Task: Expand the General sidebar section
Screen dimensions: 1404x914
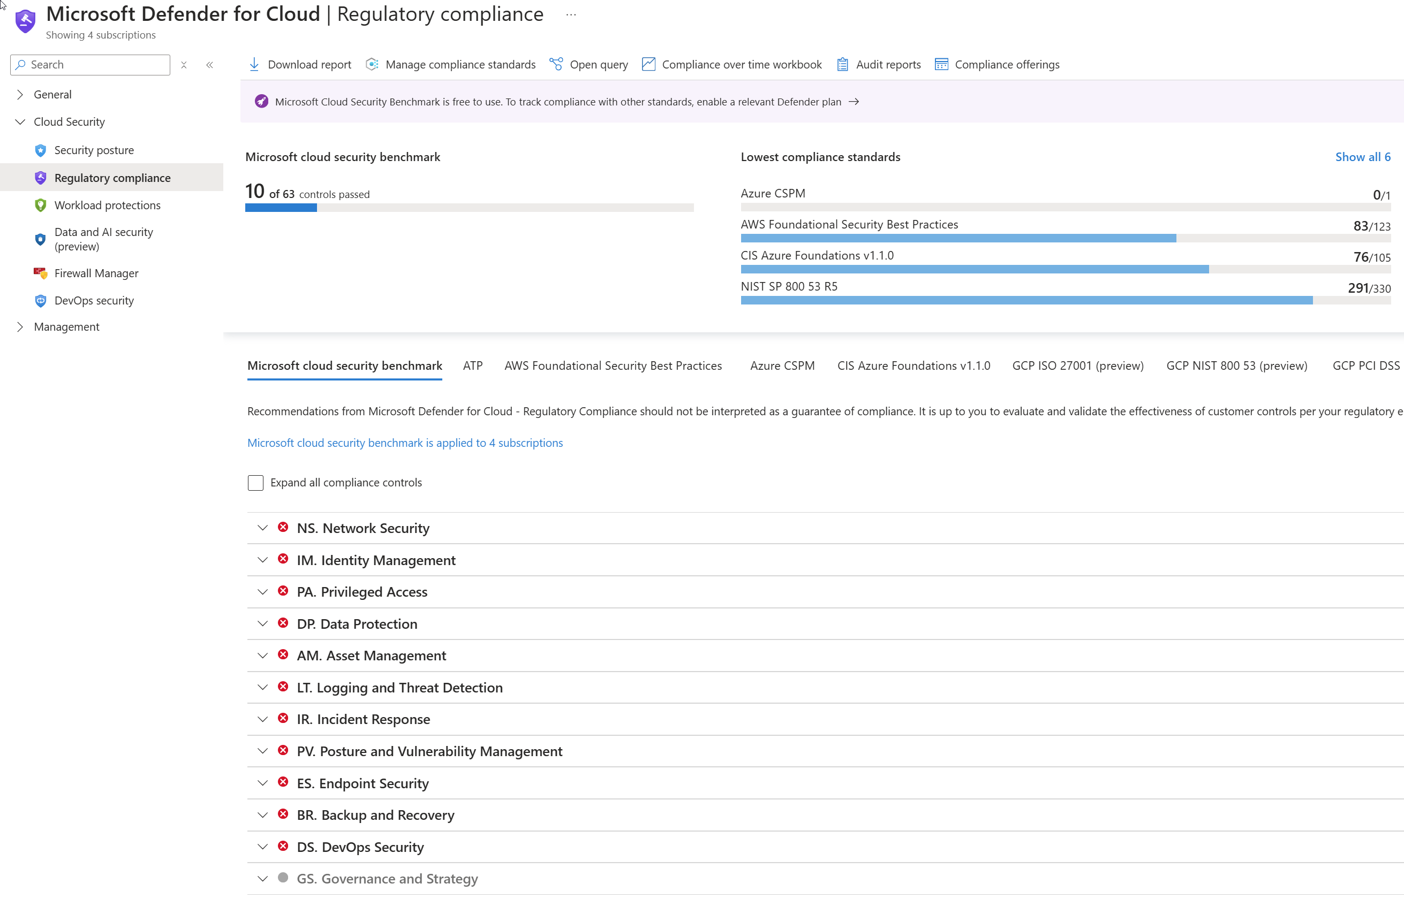Action: click(x=20, y=94)
